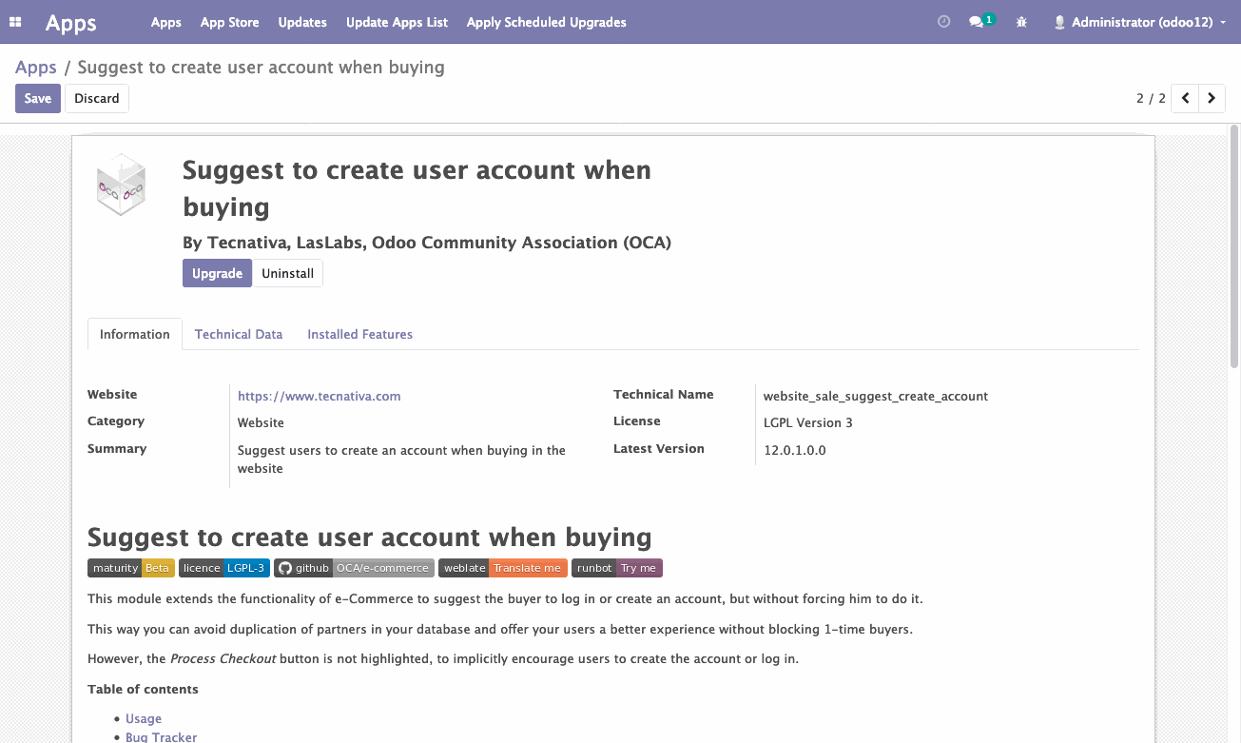This screenshot has height=743, width=1241.
Task: Click the Apps breadcrumb link
Action: (x=36, y=67)
